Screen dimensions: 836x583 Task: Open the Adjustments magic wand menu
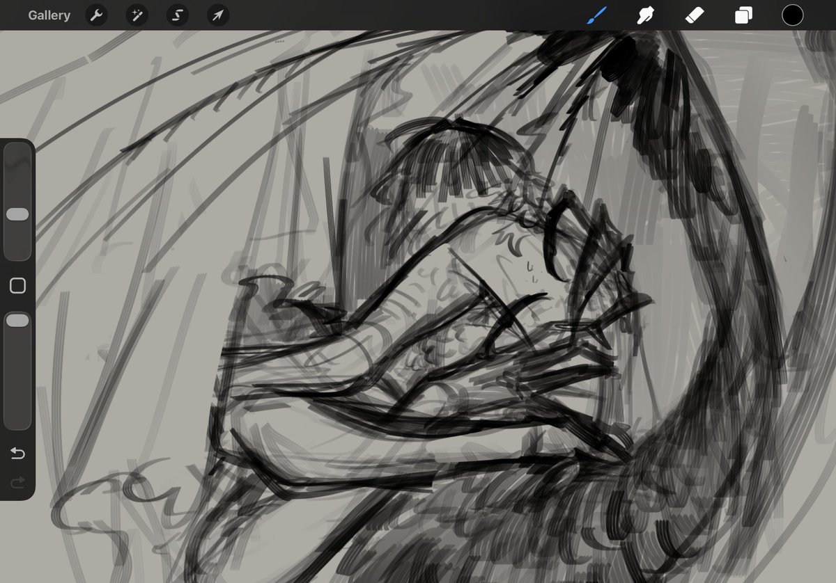tap(137, 15)
